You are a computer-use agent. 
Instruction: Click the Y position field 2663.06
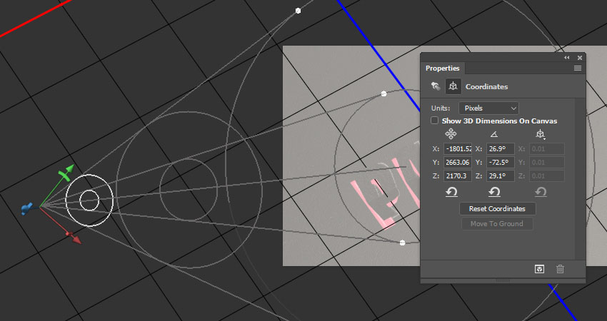458,163
